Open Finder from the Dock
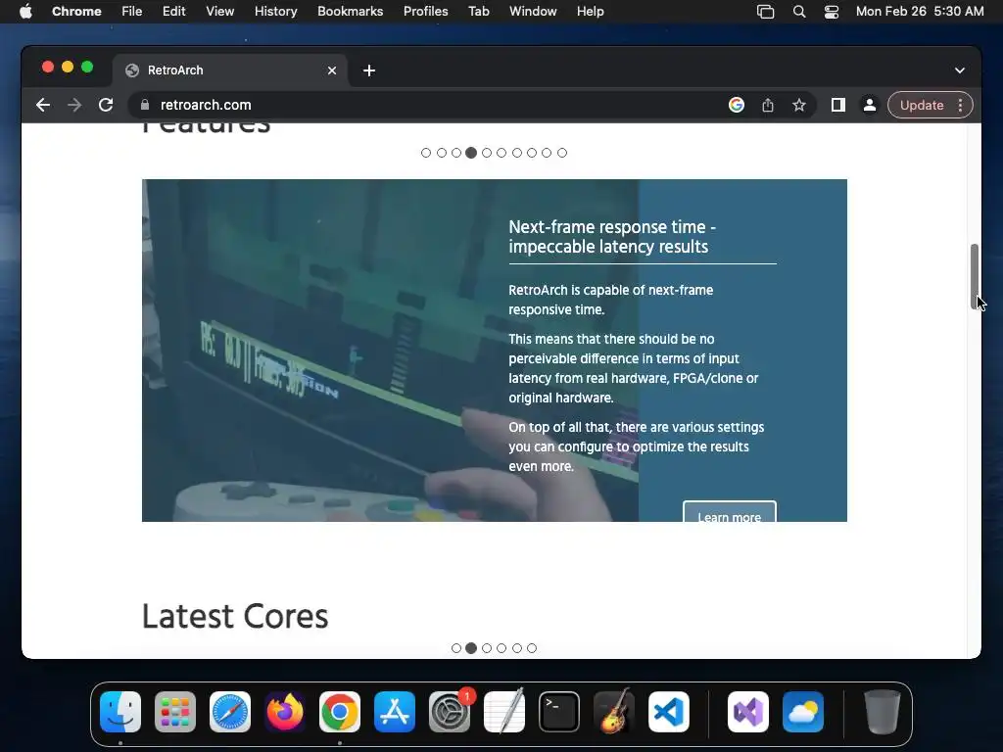Image resolution: width=1003 pixels, height=752 pixels. pos(120,712)
